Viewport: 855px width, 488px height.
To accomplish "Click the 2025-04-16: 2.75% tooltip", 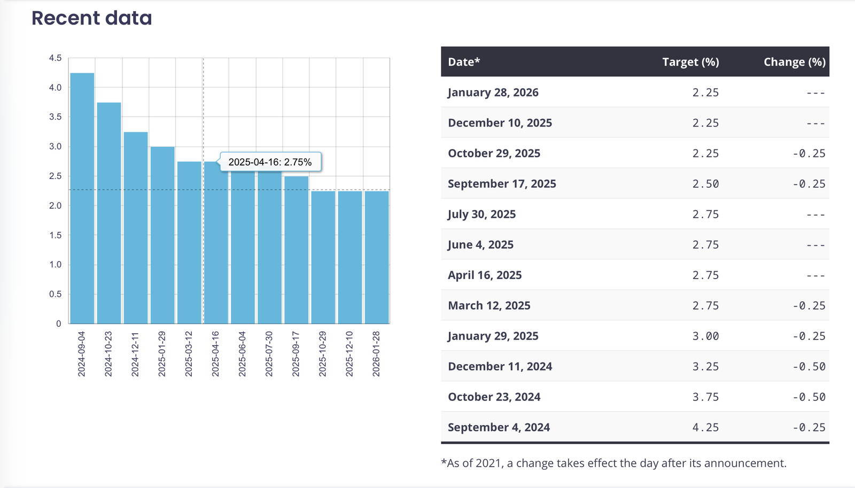I will tap(270, 162).
